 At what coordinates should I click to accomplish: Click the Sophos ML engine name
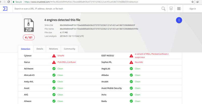[x=107, y=62]
